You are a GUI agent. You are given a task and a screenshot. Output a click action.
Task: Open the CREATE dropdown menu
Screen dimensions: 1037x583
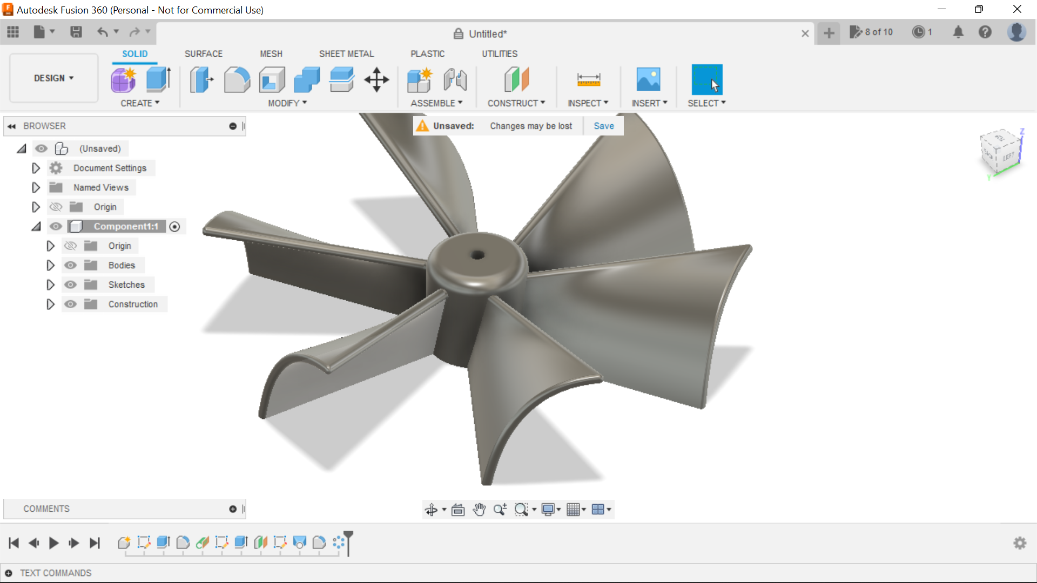coord(140,103)
